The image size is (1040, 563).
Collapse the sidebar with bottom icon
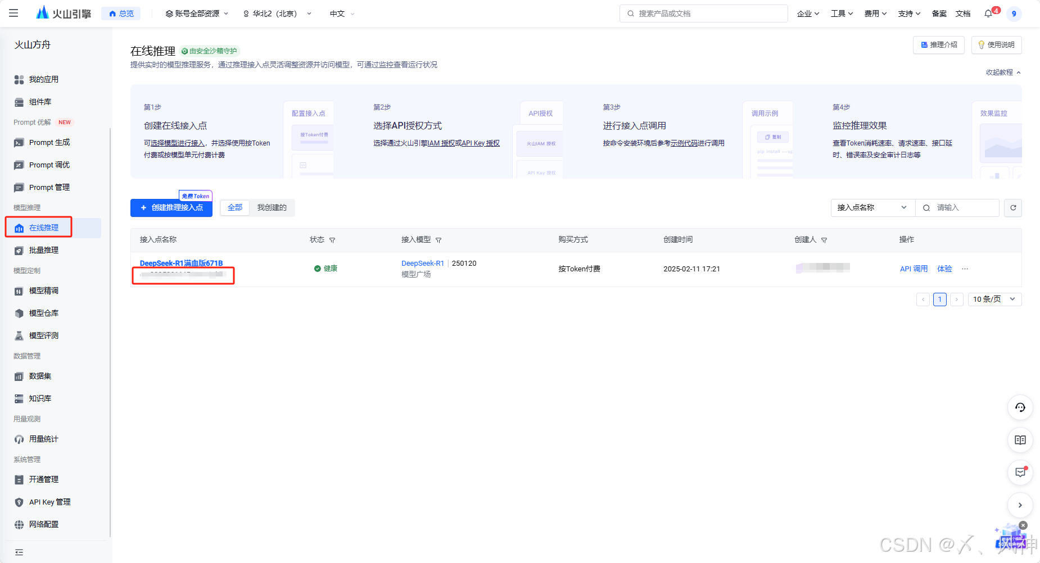(x=19, y=552)
